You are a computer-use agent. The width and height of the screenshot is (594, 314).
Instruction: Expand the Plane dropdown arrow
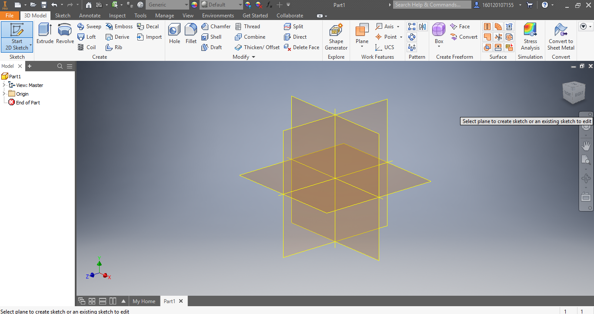tap(362, 47)
